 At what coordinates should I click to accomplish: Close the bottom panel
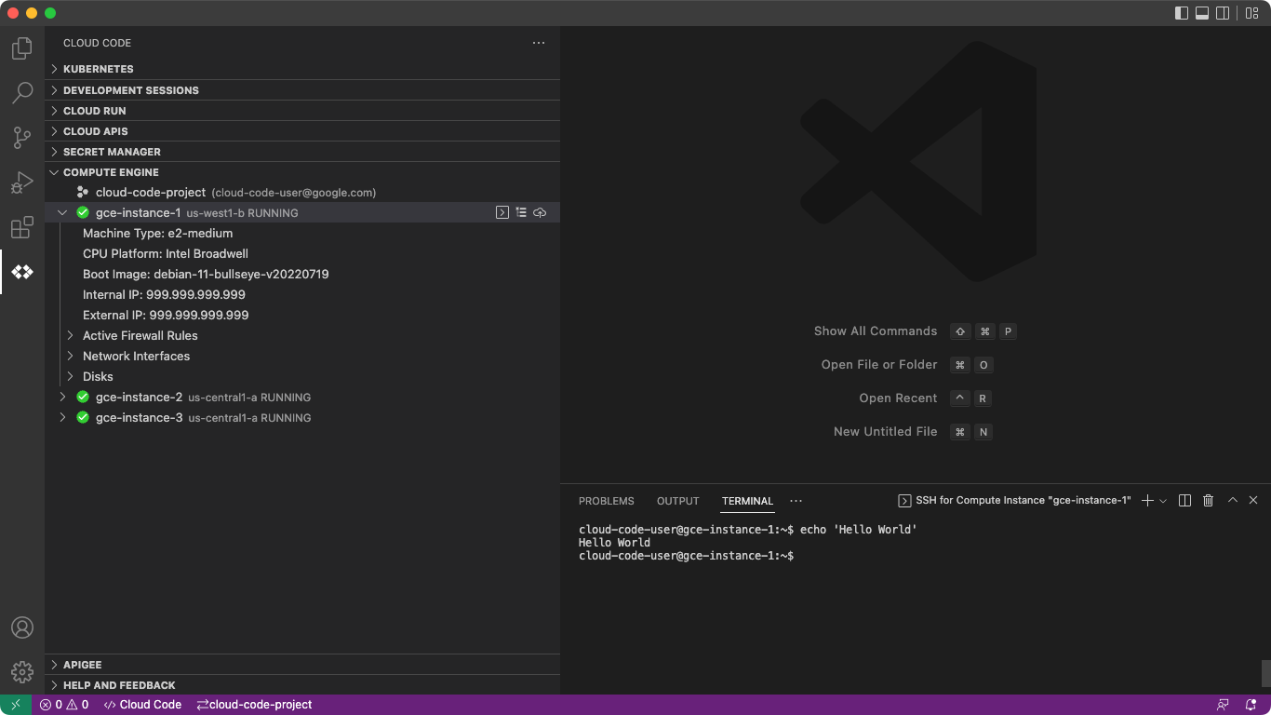[1253, 501]
